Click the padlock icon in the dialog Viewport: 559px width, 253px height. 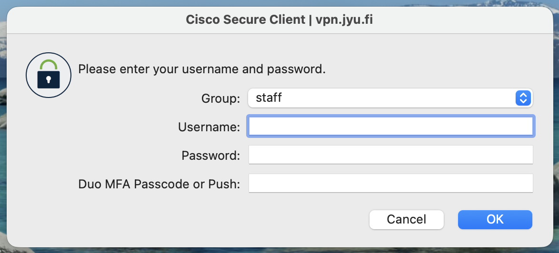pyautogui.click(x=48, y=75)
